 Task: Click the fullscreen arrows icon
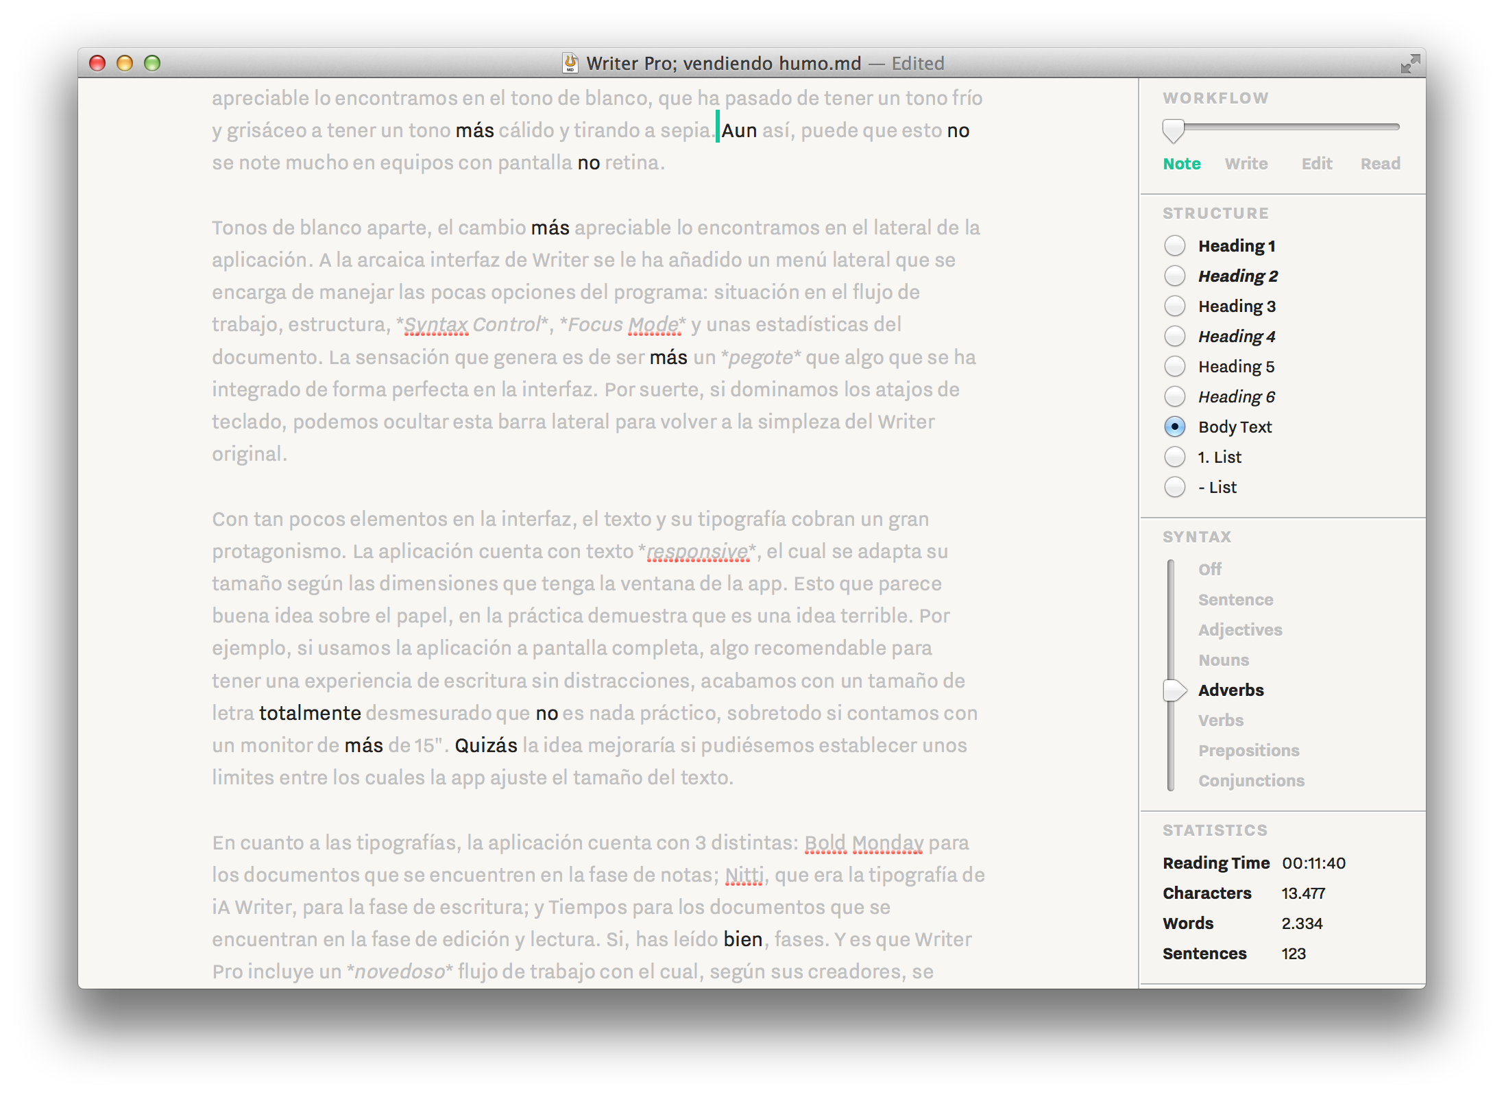[x=1409, y=64]
